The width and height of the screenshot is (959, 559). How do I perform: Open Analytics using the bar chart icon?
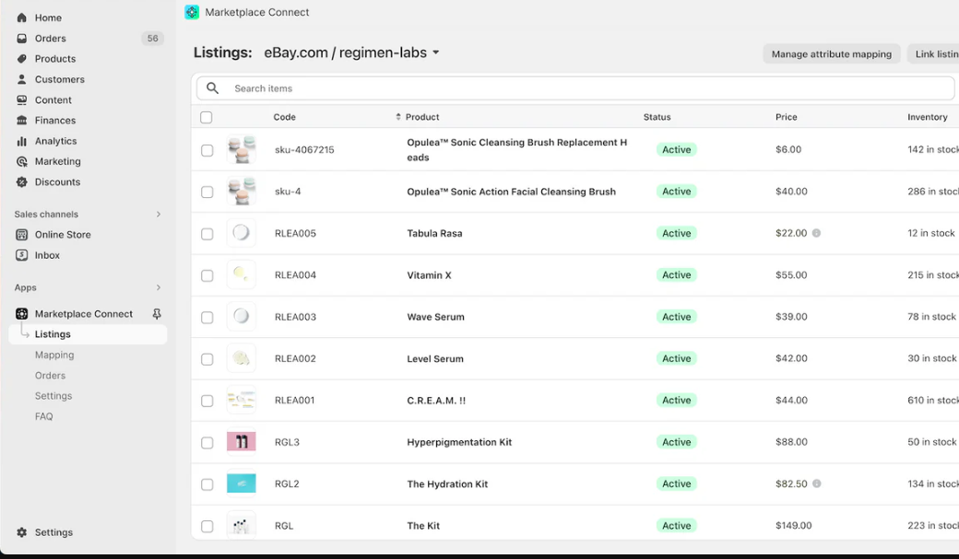tap(22, 141)
